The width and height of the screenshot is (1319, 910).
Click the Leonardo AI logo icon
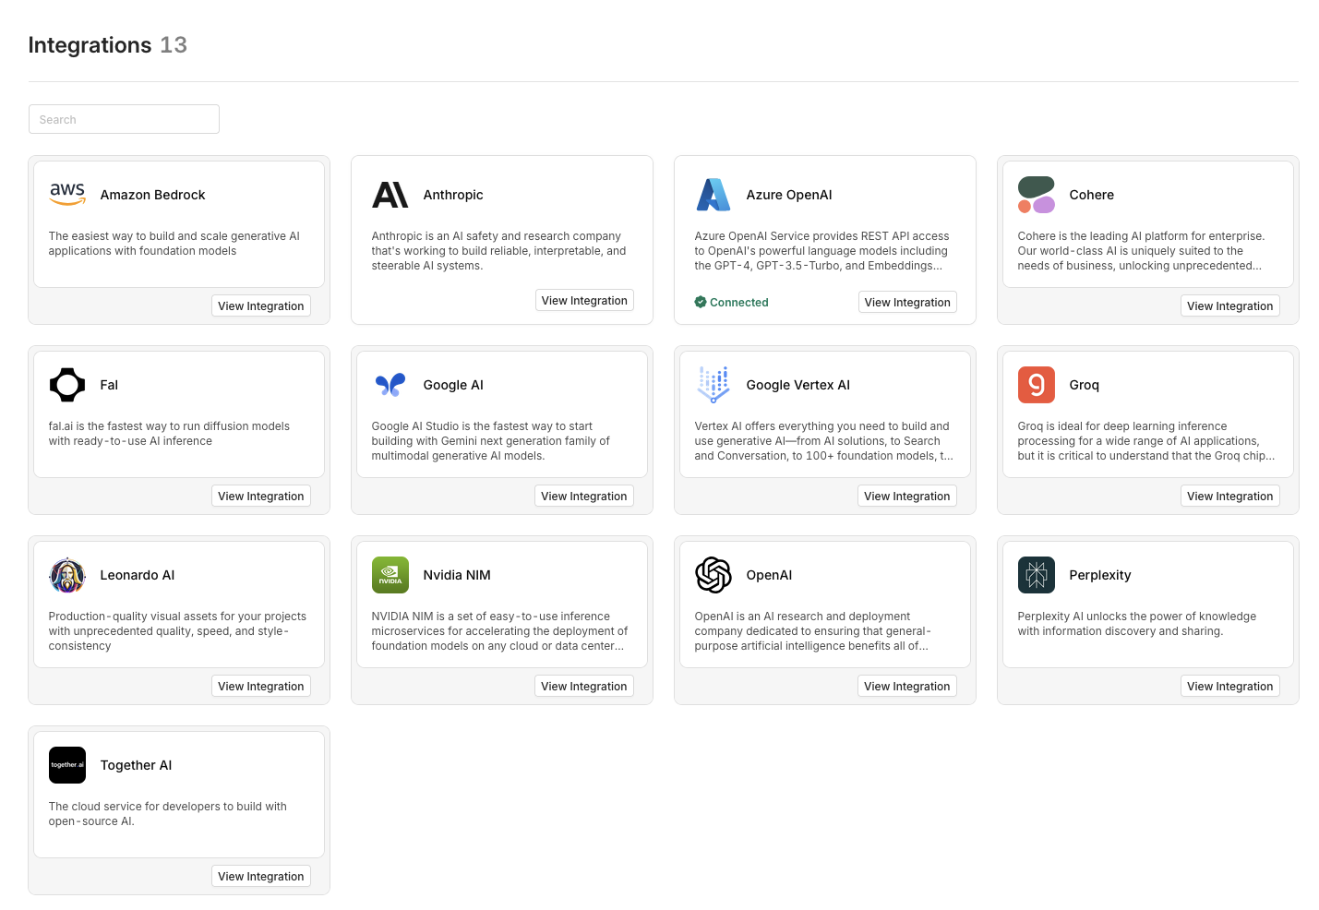click(x=67, y=575)
